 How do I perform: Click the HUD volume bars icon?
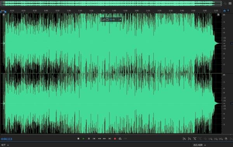pyautogui.click(x=103, y=19)
